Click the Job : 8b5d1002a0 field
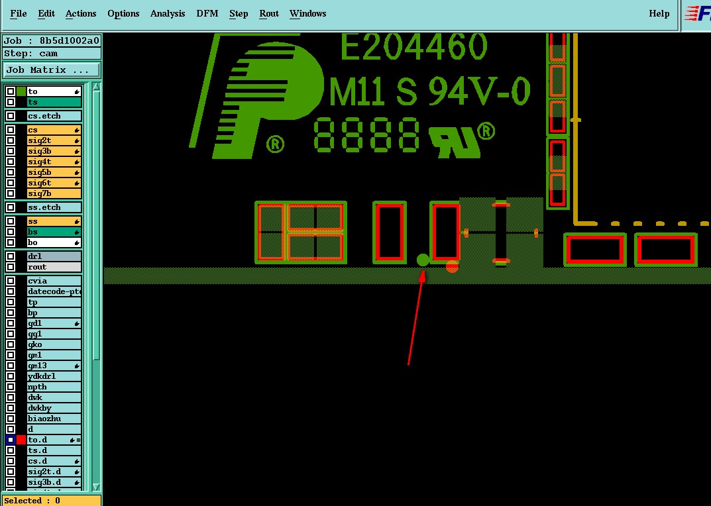The image size is (711, 506). [x=52, y=41]
